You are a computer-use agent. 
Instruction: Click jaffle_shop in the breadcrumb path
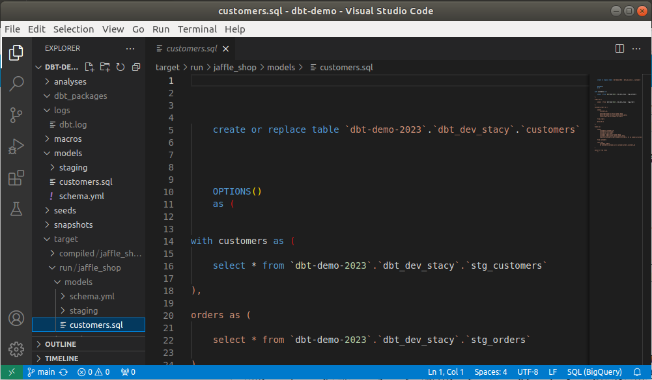[235, 67]
